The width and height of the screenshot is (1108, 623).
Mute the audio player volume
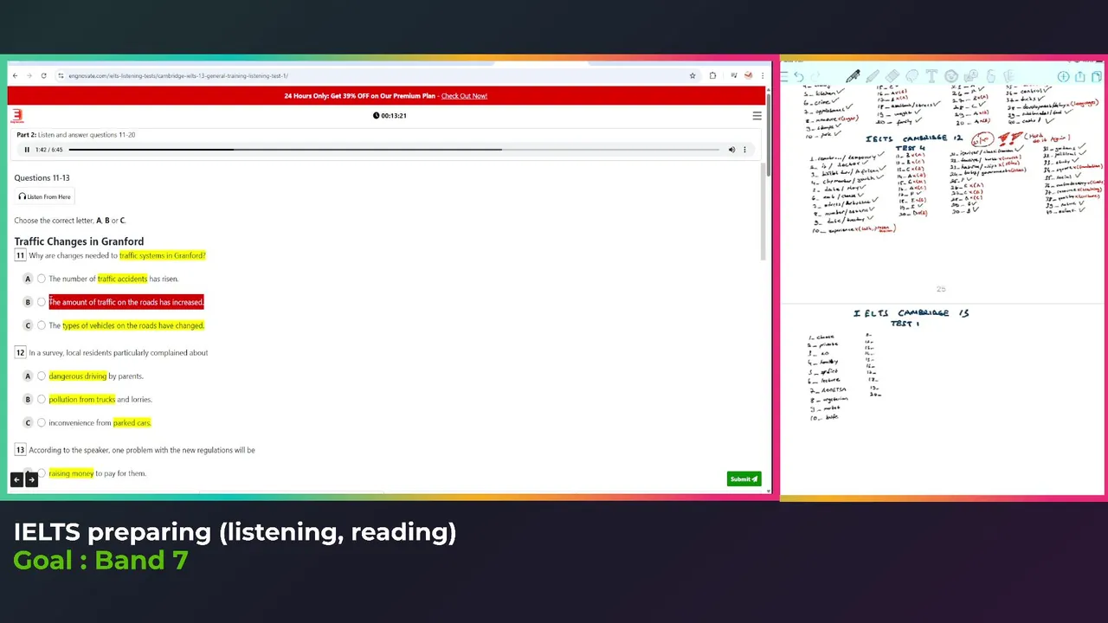pos(731,150)
